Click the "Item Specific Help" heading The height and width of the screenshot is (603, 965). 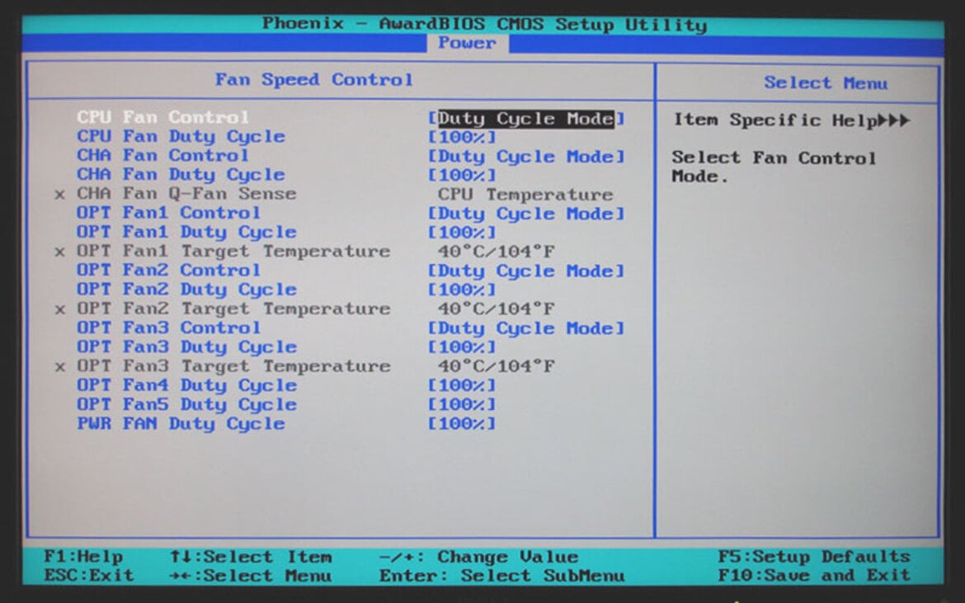[774, 120]
